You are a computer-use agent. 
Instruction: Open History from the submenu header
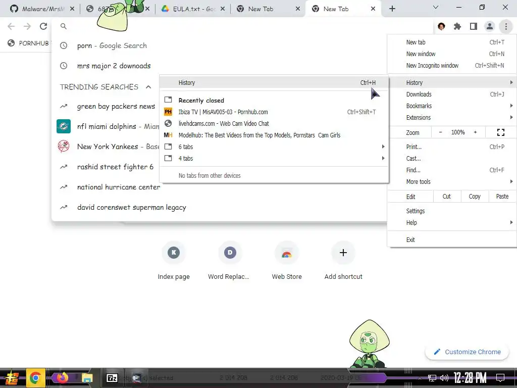tap(274, 83)
